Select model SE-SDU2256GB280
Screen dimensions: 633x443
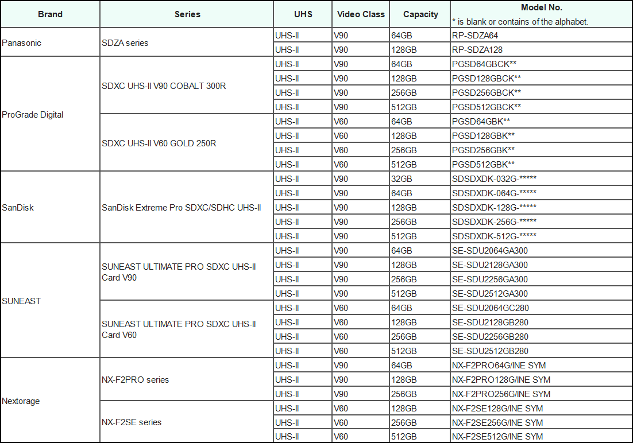coord(541,336)
